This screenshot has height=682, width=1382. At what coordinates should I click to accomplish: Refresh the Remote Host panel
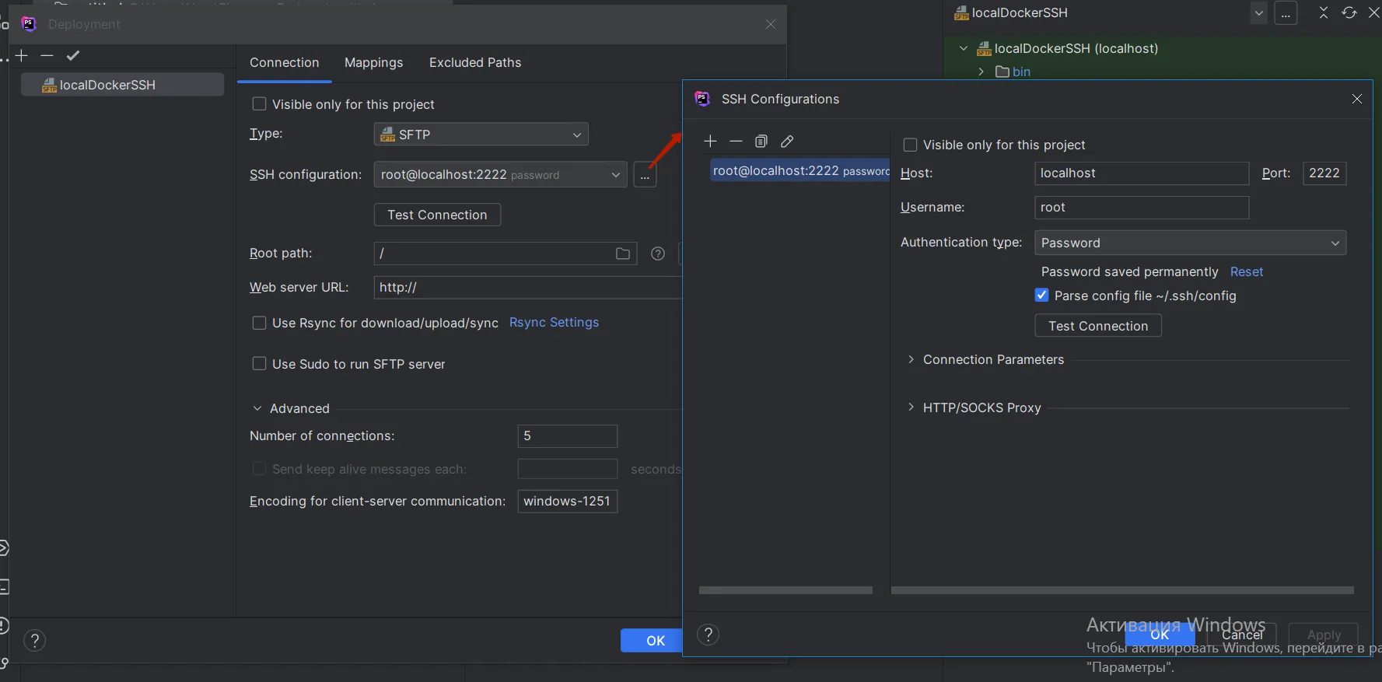(x=1349, y=12)
